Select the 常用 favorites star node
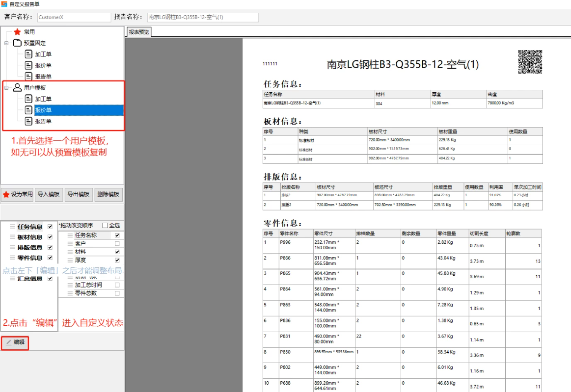Screen dimensions: 571x392 (17, 32)
